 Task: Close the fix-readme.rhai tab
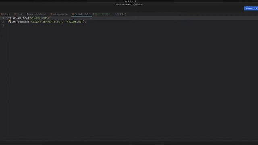pyautogui.click(x=90, y=14)
